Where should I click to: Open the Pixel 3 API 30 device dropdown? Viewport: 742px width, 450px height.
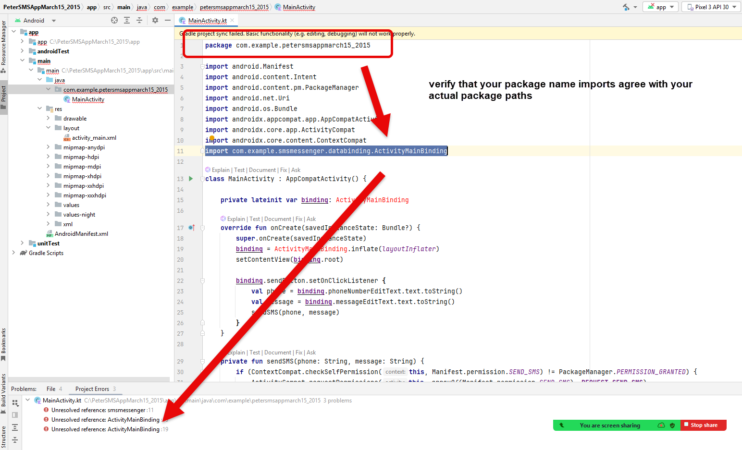coord(711,7)
